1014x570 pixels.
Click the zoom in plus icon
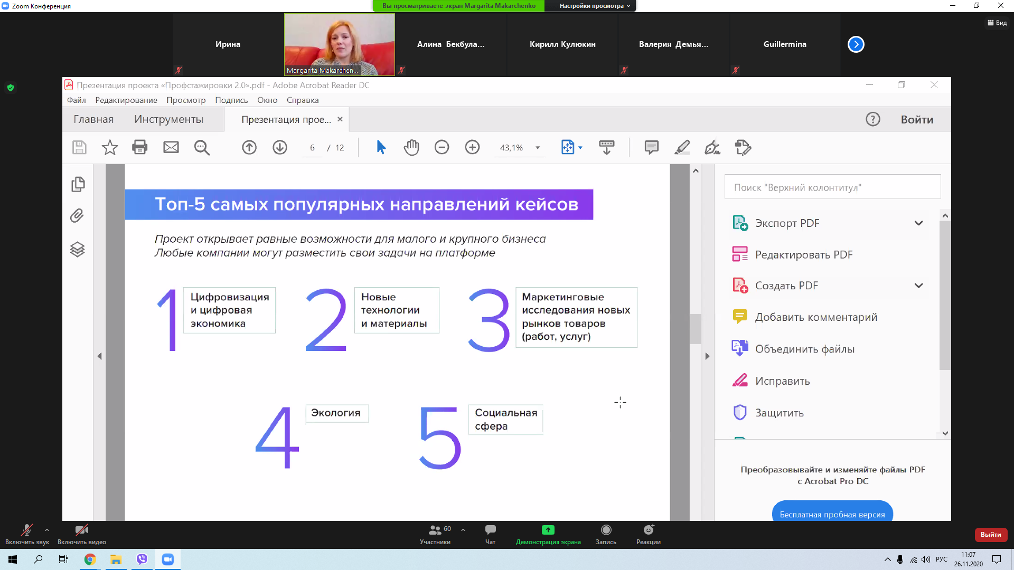[472, 147]
